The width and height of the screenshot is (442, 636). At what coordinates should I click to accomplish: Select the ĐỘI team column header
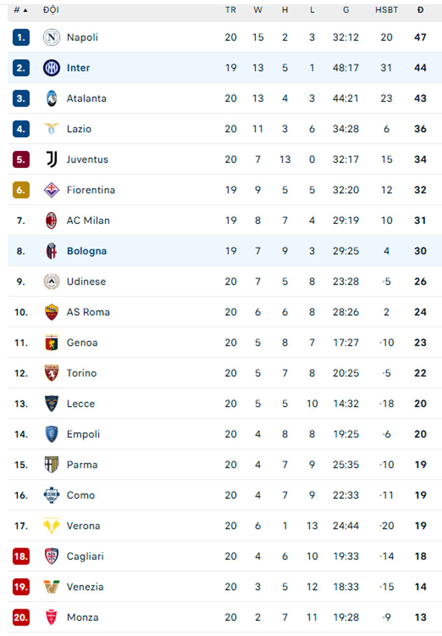coord(51,10)
